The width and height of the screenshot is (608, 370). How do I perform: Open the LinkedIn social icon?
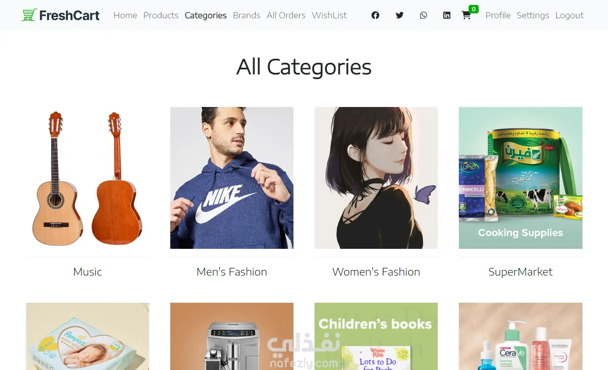447,15
